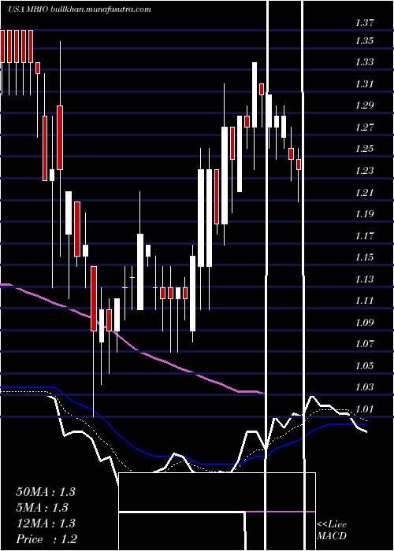Viewport: 394px width, 551px height.
Task: Click the Live MACD label
Action: (x=332, y=530)
